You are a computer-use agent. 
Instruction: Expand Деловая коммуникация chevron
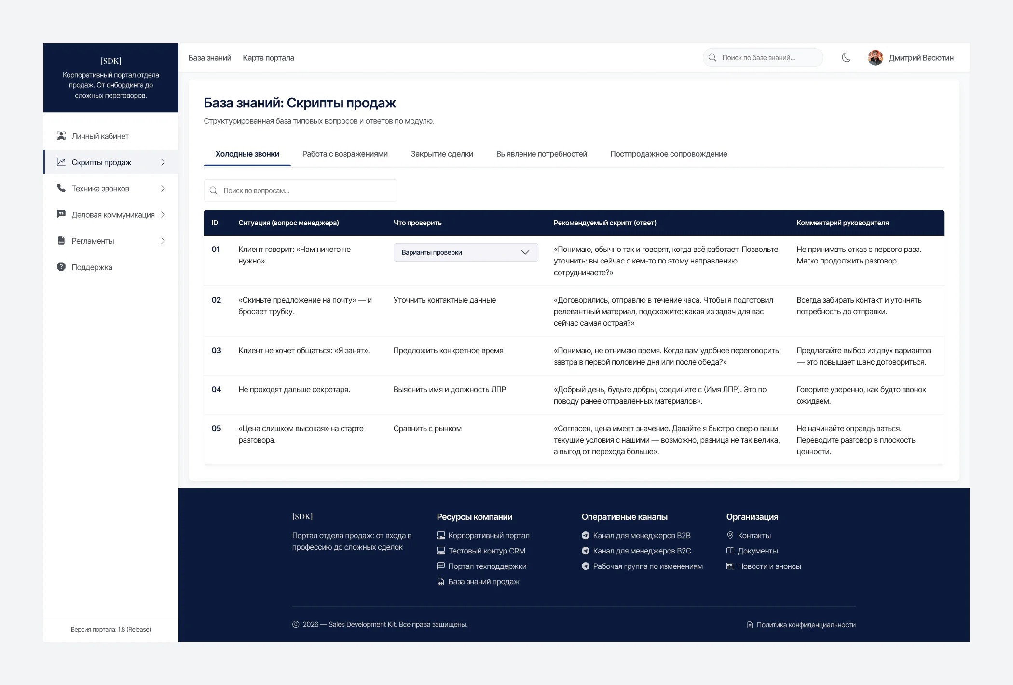[x=163, y=215]
